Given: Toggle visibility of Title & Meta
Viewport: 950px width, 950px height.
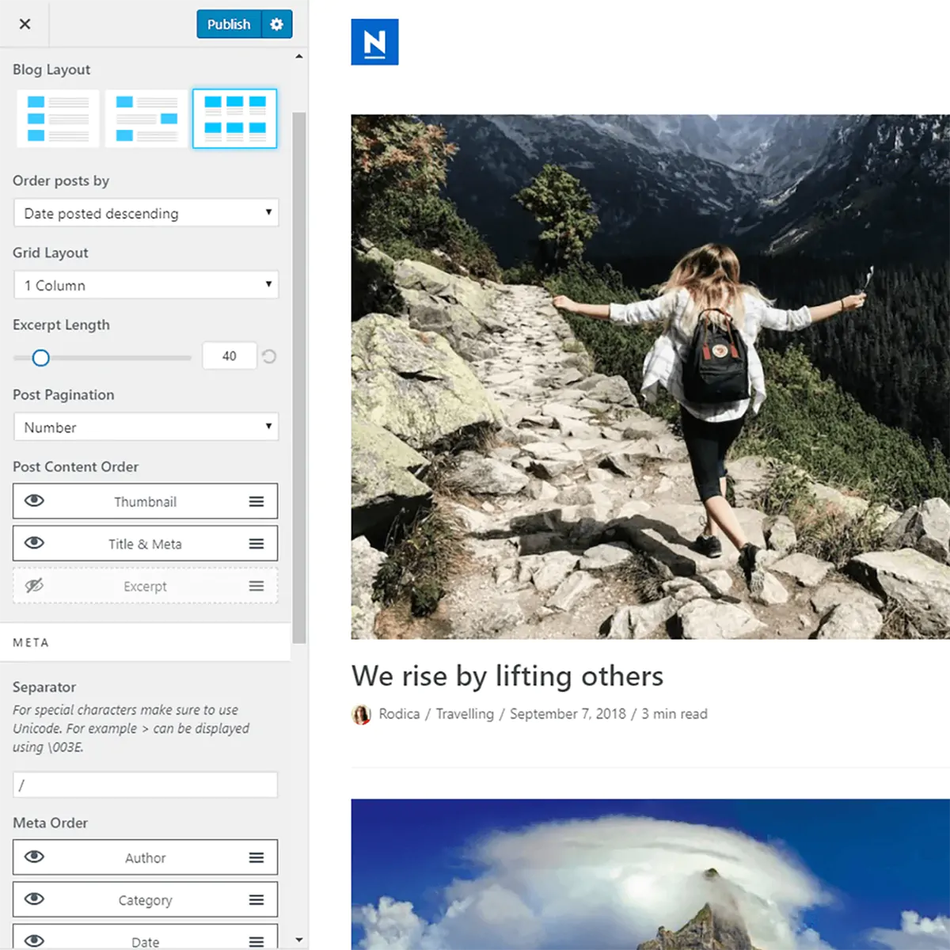Looking at the screenshot, I should [x=34, y=543].
